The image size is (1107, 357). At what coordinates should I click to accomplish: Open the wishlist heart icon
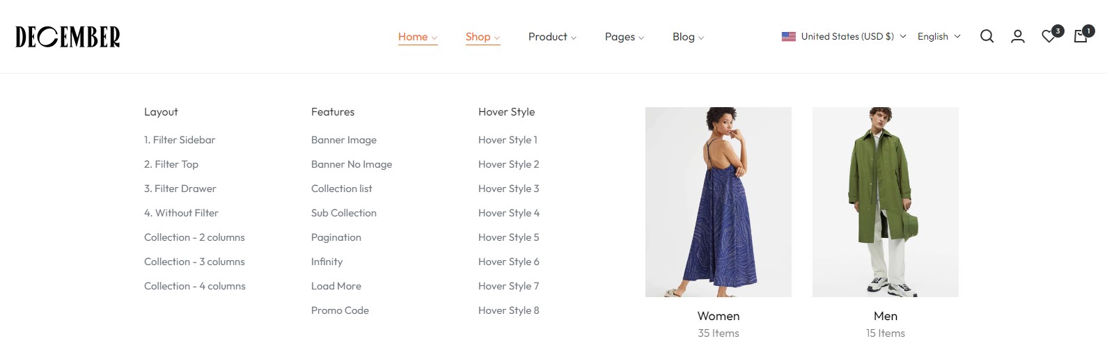pyautogui.click(x=1049, y=36)
